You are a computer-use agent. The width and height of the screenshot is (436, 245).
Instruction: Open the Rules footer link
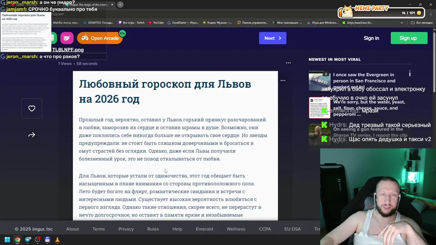coord(153,229)
